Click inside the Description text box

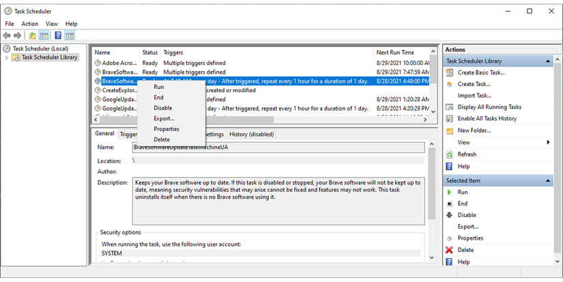278,201
